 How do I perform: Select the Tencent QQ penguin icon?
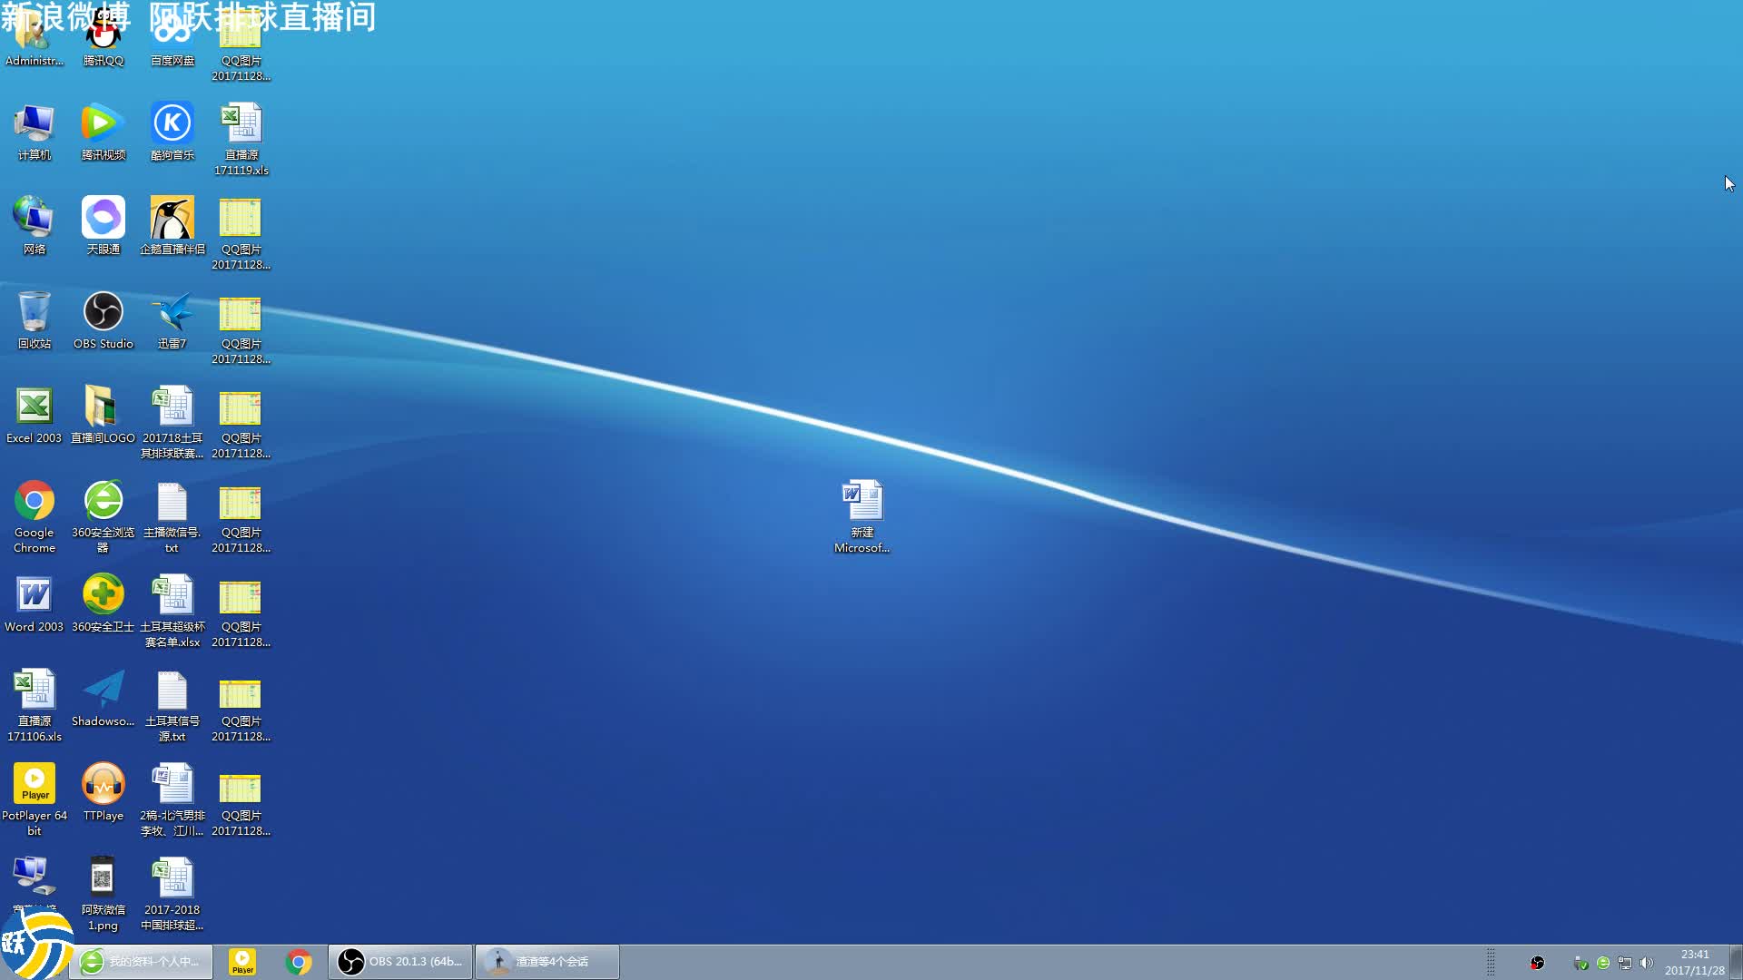pyautogui.click(x=103, y=34)
